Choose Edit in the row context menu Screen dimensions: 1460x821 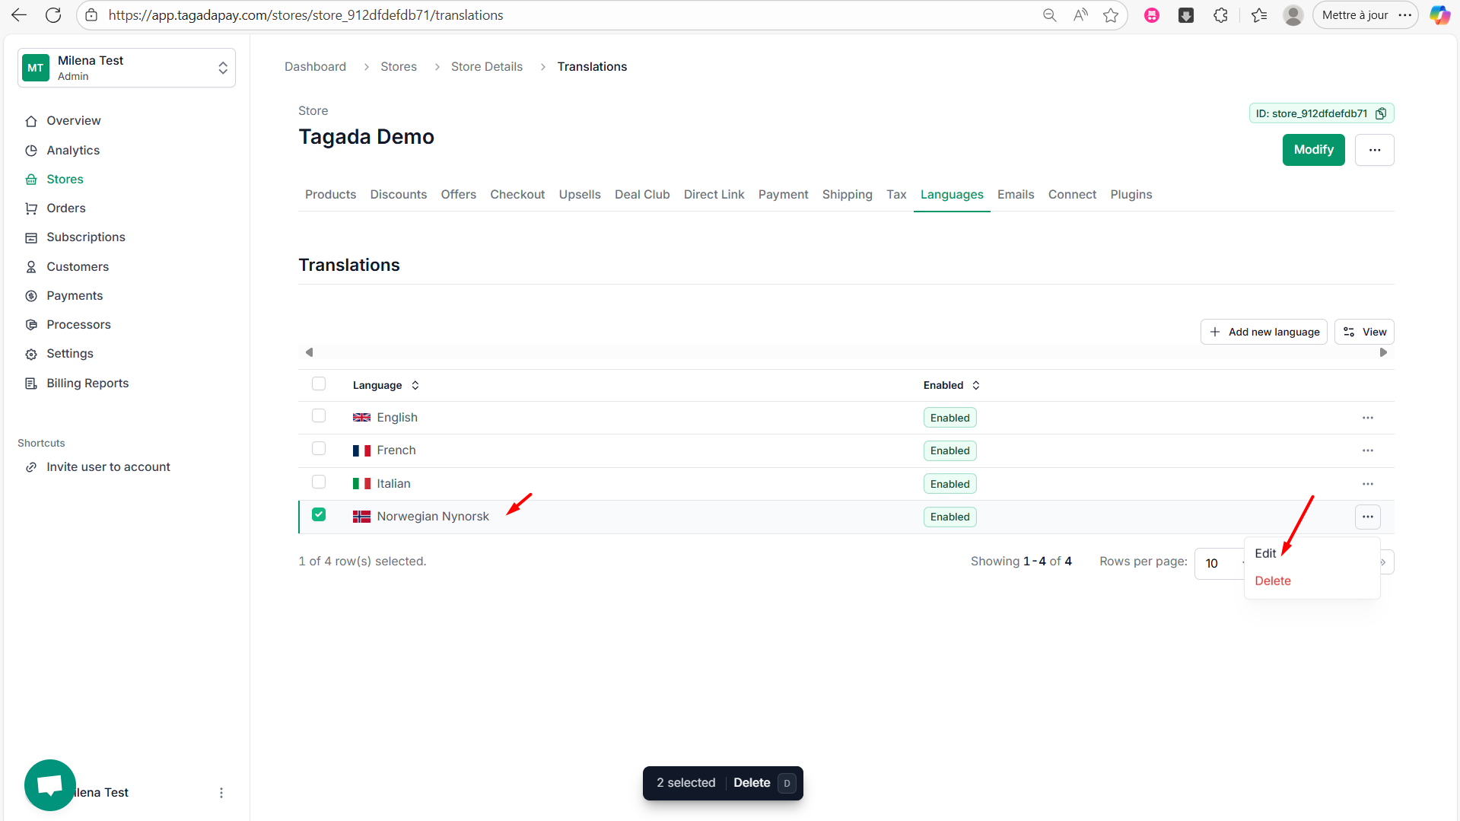(1265, 553)
